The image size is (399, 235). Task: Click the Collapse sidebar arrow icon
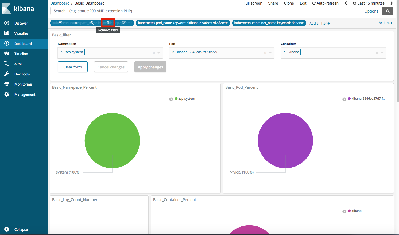coord(7,229)
